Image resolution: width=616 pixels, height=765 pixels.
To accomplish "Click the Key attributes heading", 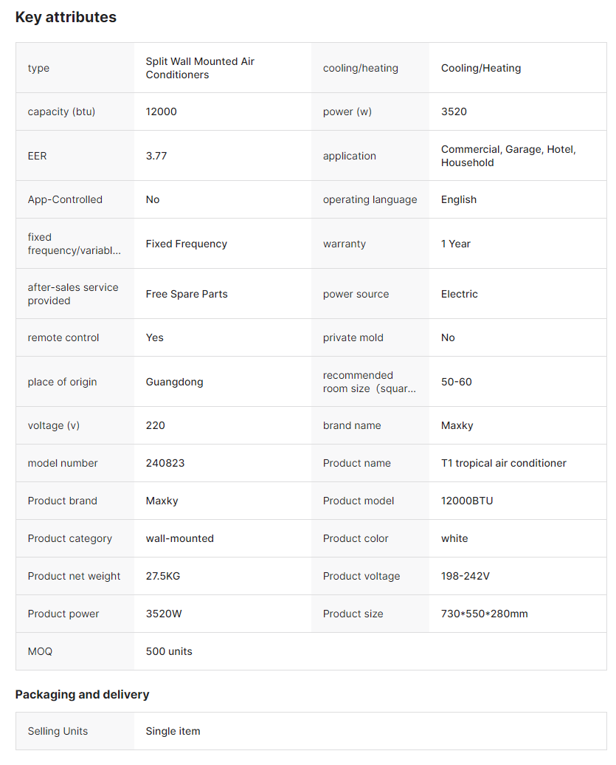I will [x=66, y=17].
